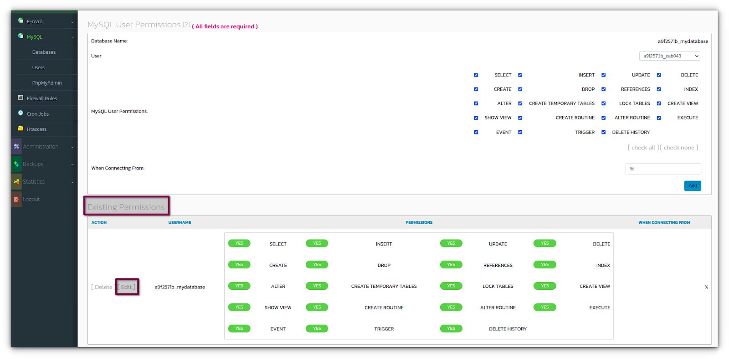This screenshot has height=359, width=729.
Task: Open the User dropdown a9f2571b_cab043
Action: point(670,56)
